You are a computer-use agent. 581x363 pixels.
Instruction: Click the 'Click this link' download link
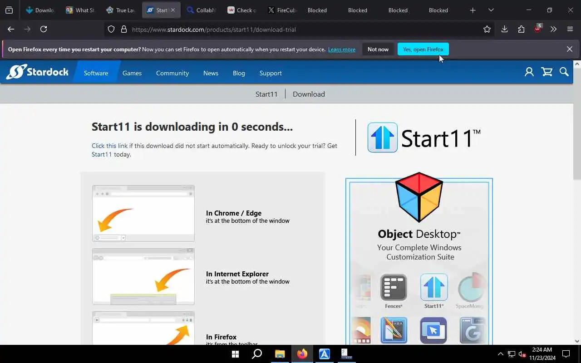[x=109, y=146]
